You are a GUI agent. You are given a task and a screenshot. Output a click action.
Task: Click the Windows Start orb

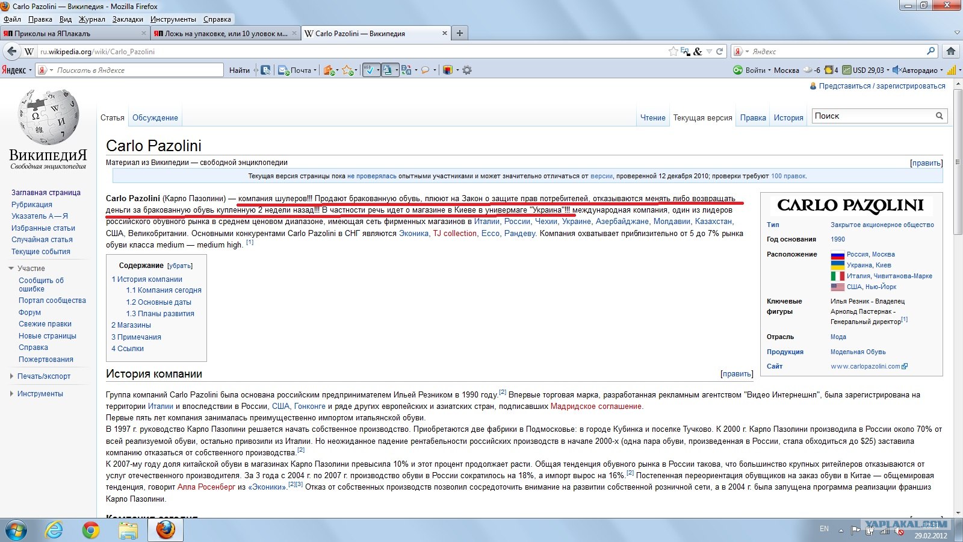(x=16, y=530)
